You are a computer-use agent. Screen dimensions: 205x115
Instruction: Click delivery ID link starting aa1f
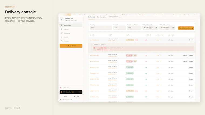coord(95,40)
